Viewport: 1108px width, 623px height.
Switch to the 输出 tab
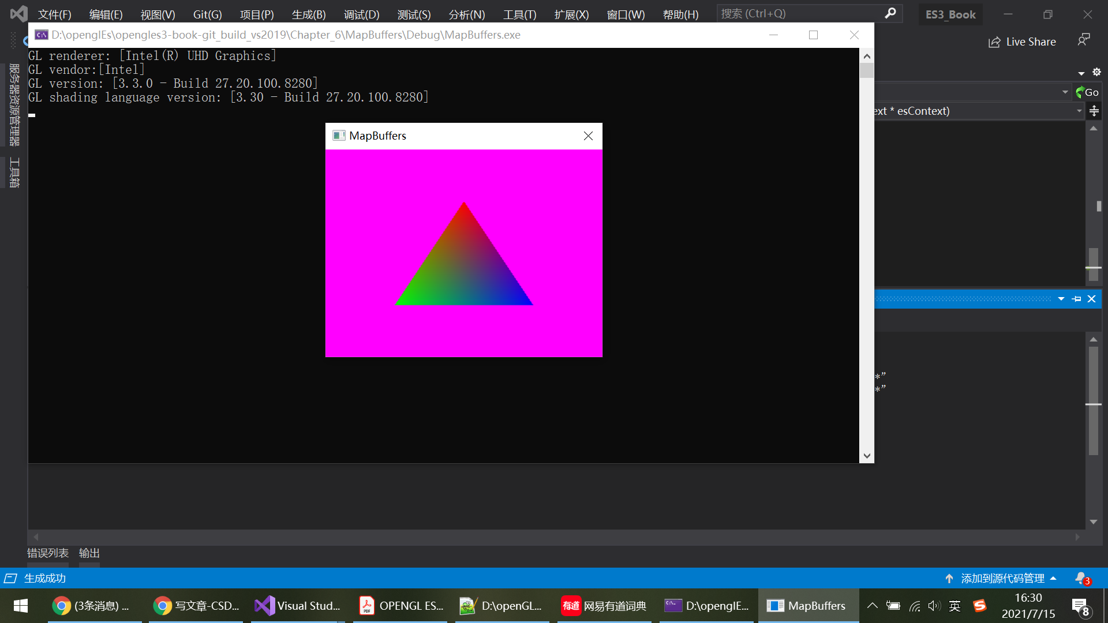88,553
